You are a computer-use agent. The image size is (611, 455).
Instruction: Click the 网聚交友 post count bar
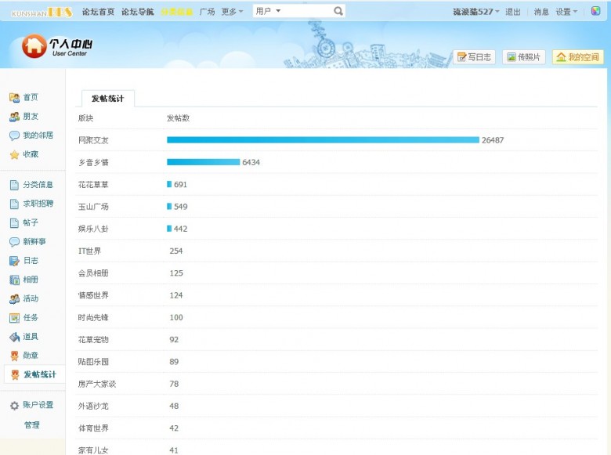click(x=323, y=140)
